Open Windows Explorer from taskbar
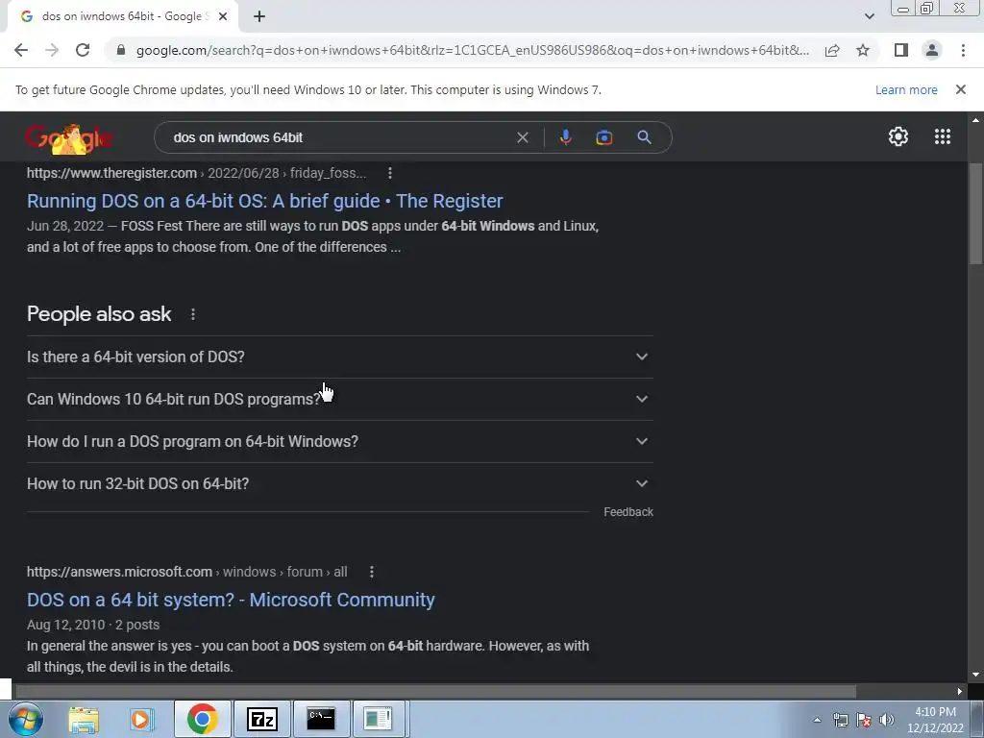The height and width of the screenshot is (738, 984). (x=84, y=719)
